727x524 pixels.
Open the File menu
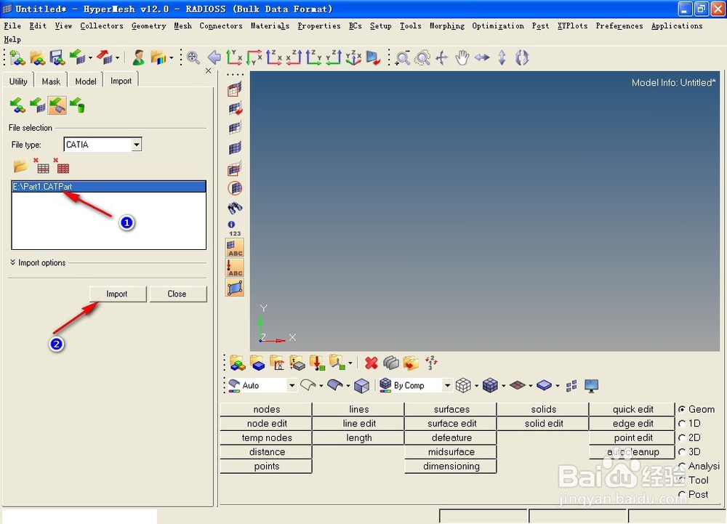tap(12, 26)
